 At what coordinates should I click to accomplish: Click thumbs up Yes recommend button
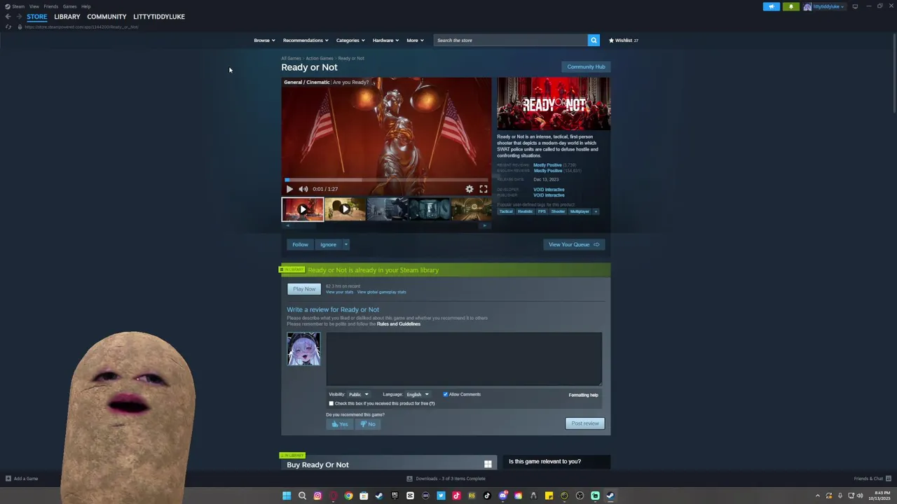(x=340, y=424)
